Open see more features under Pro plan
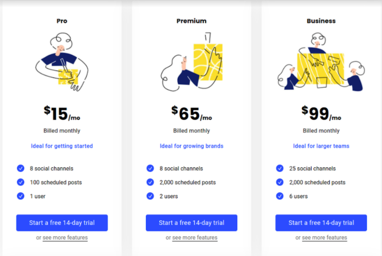This screenshot has width=382, height=256. click(x=65, y=238)
